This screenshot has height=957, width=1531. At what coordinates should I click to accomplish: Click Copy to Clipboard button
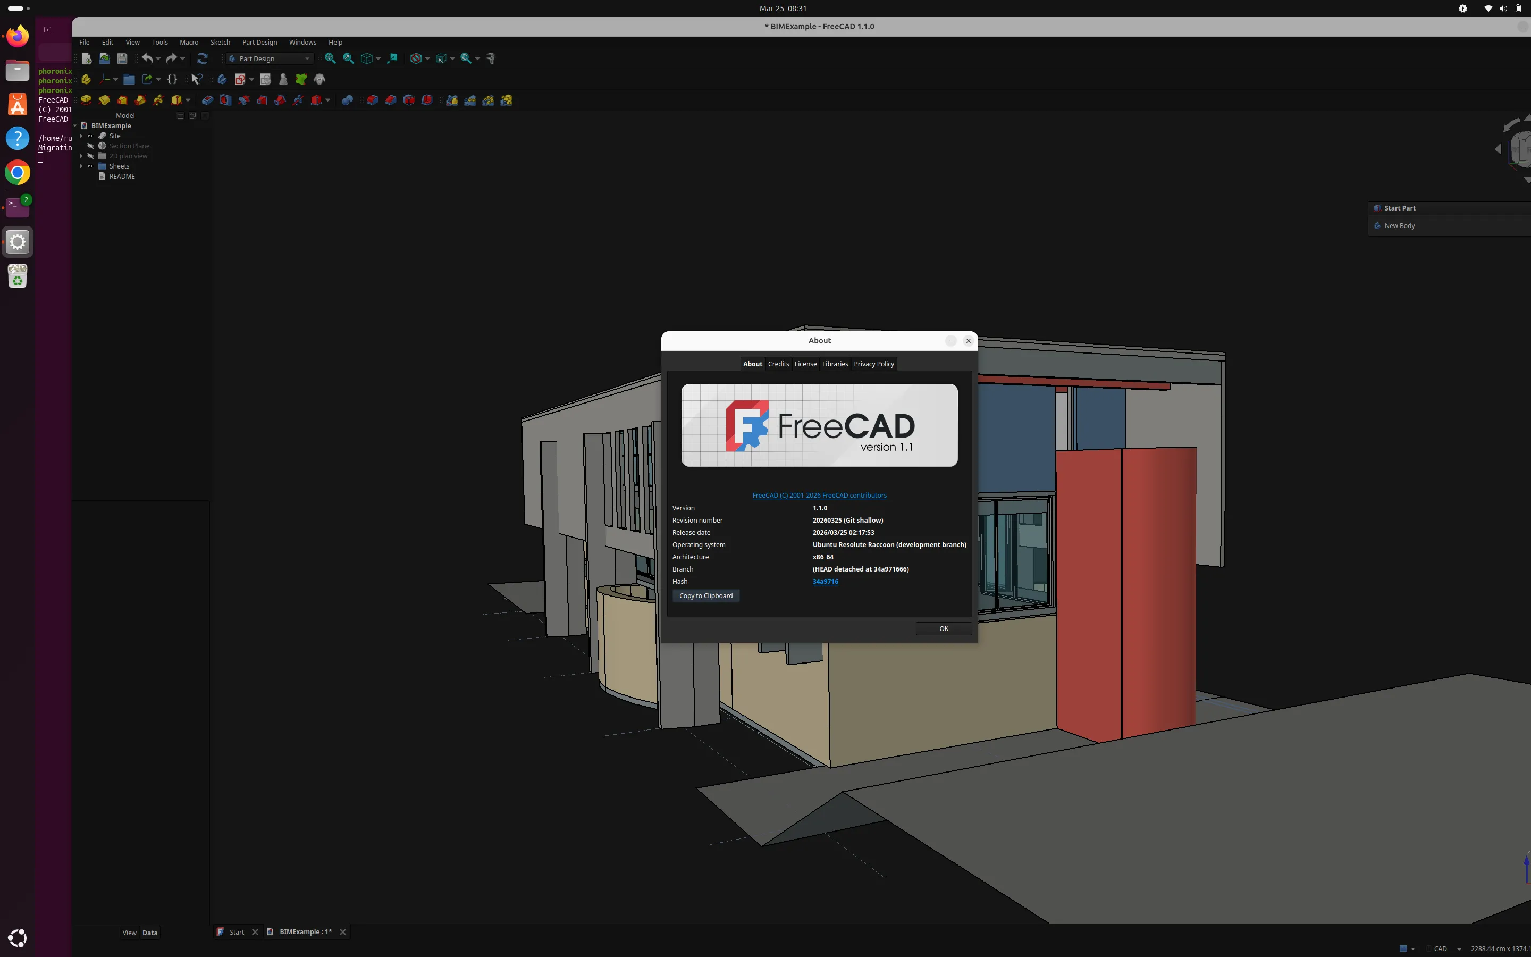[705, 595]
